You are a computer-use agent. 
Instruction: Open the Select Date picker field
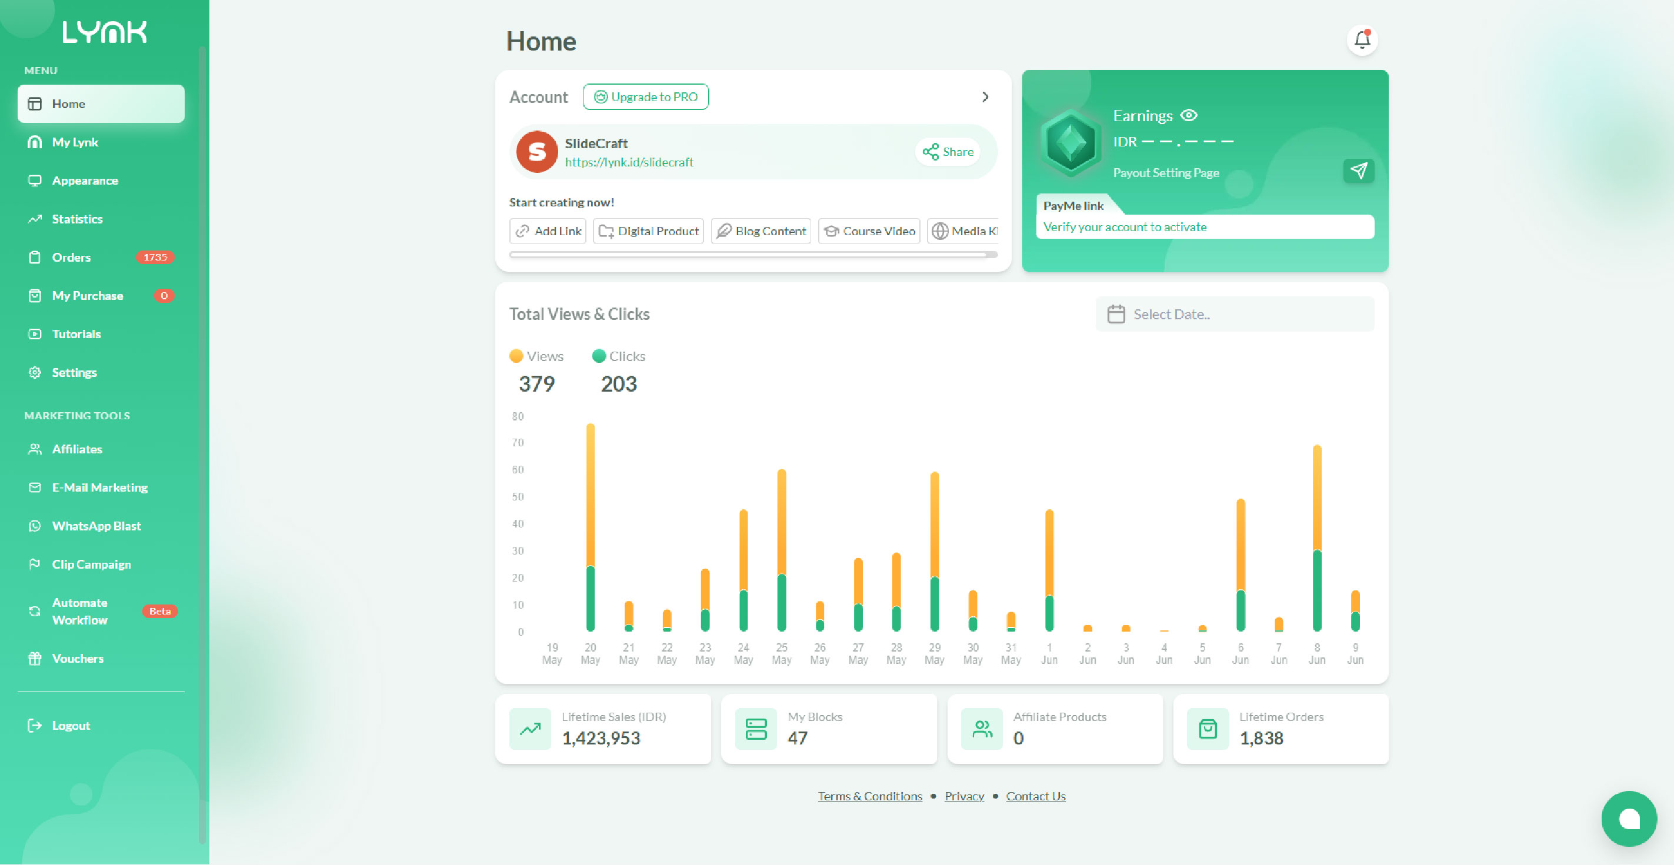coord(1235,315)
